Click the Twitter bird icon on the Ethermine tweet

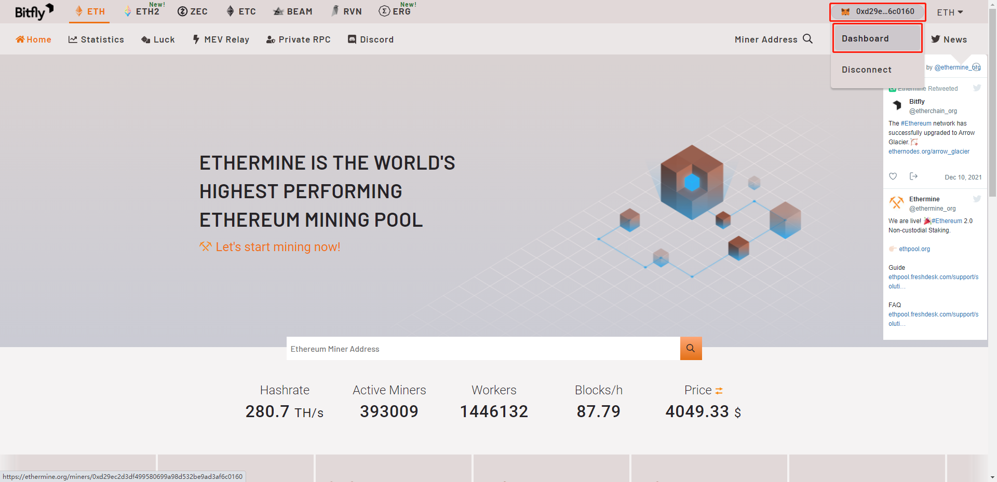pos(977,199)
